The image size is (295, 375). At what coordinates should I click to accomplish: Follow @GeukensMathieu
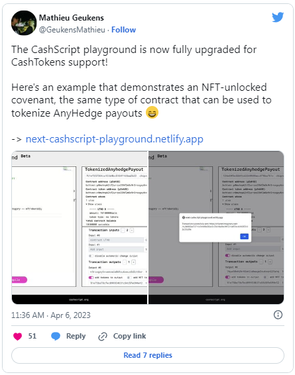coord(123,30)
